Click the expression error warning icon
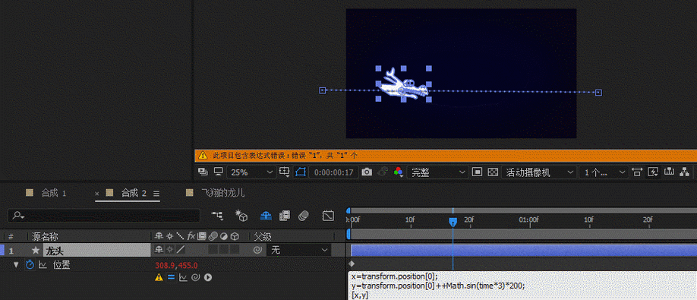Image resolution: width=697 pixels, height=300 pixels. coord(159,277)
